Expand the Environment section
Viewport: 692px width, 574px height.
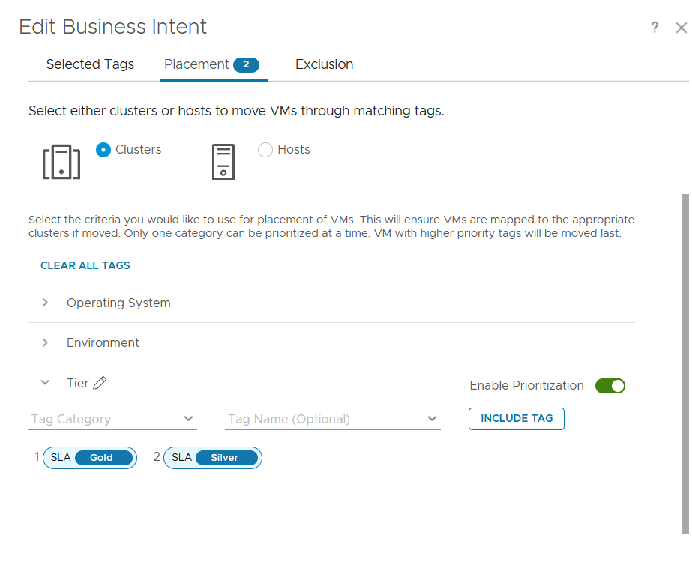pyautogui.click(x=46, y=342)
